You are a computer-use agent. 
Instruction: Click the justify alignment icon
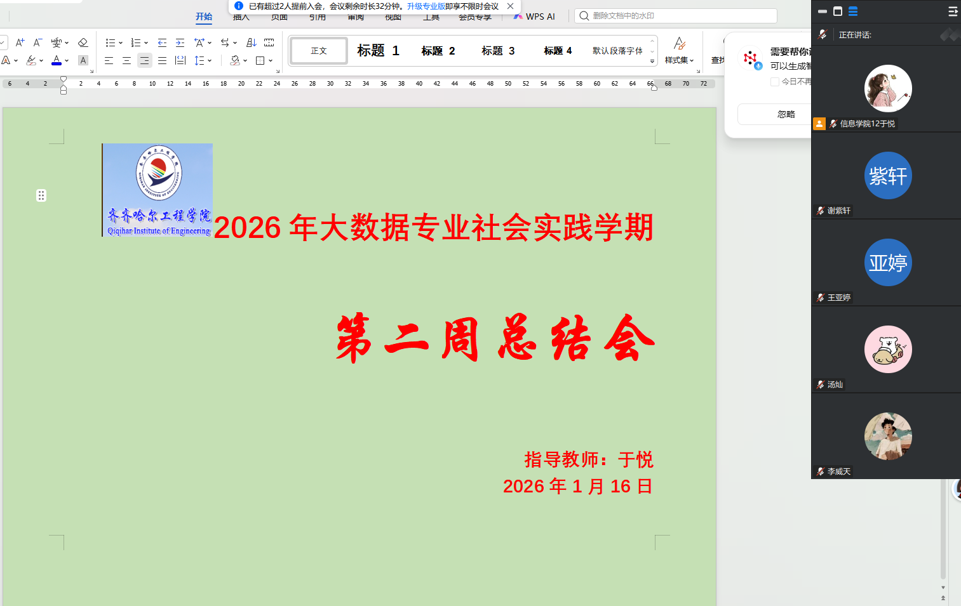(x=162, y=60)
